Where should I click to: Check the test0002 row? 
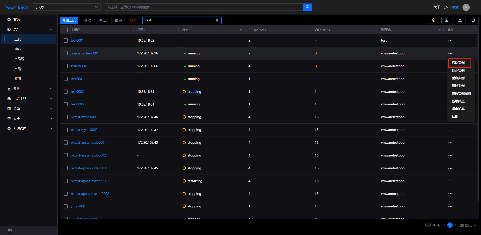[x=66, y=92]
